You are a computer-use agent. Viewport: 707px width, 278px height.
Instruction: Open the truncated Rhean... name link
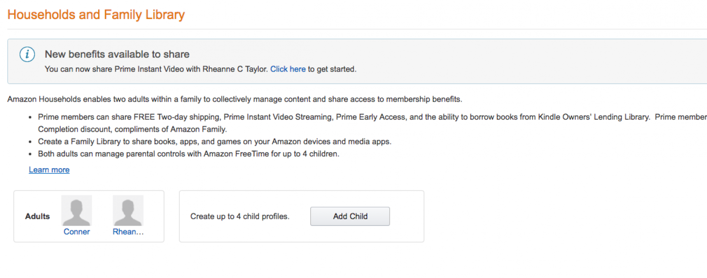point(128,232)
